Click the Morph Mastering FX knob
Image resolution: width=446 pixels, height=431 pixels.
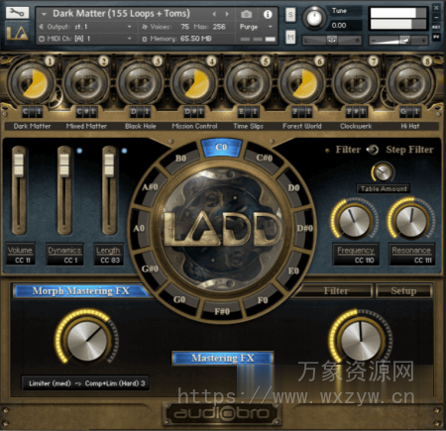point(87,339)
